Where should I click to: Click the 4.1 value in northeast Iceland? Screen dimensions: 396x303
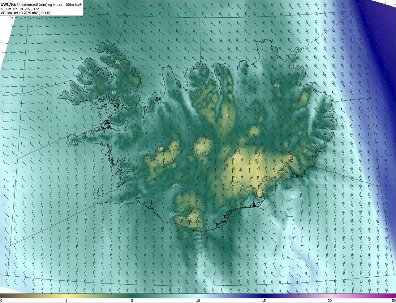pyautogui.click(x=277, y=86)
